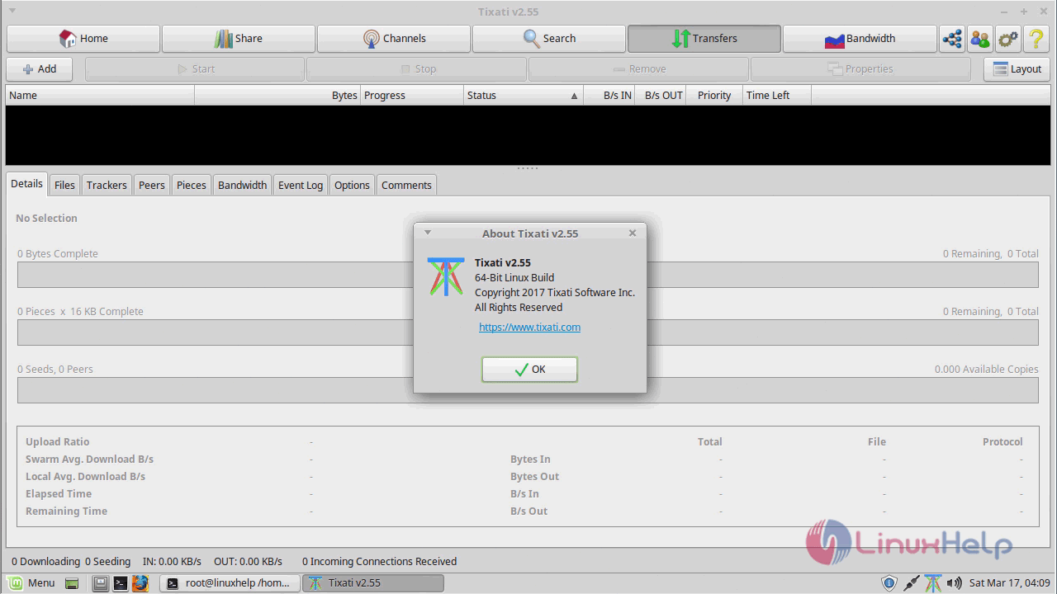Click the Add transfer button
The image size is (1057, 594).
point(40,69)
